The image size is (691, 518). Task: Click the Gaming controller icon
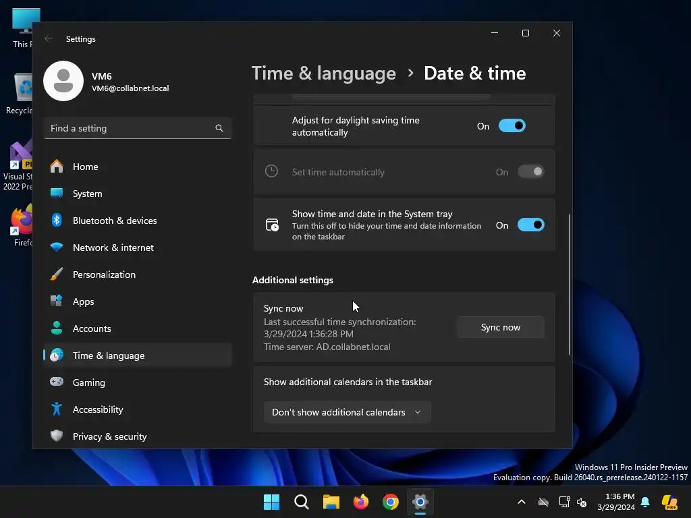(57, 382)
